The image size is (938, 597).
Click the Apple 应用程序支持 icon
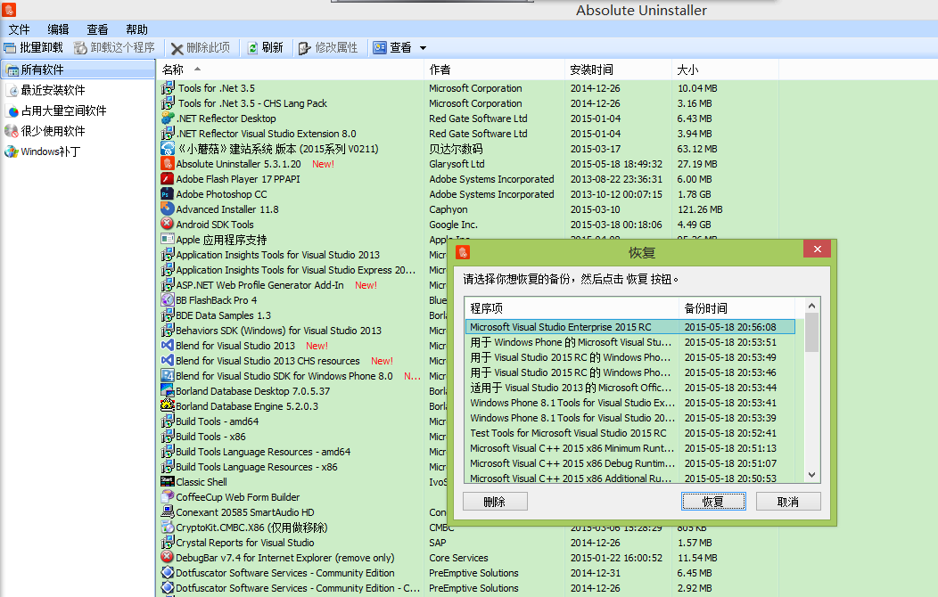168,240
